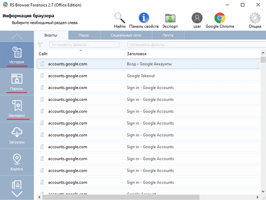Open the Адреса sidebar section
This screenshot has width=266, height=200.
17,162
